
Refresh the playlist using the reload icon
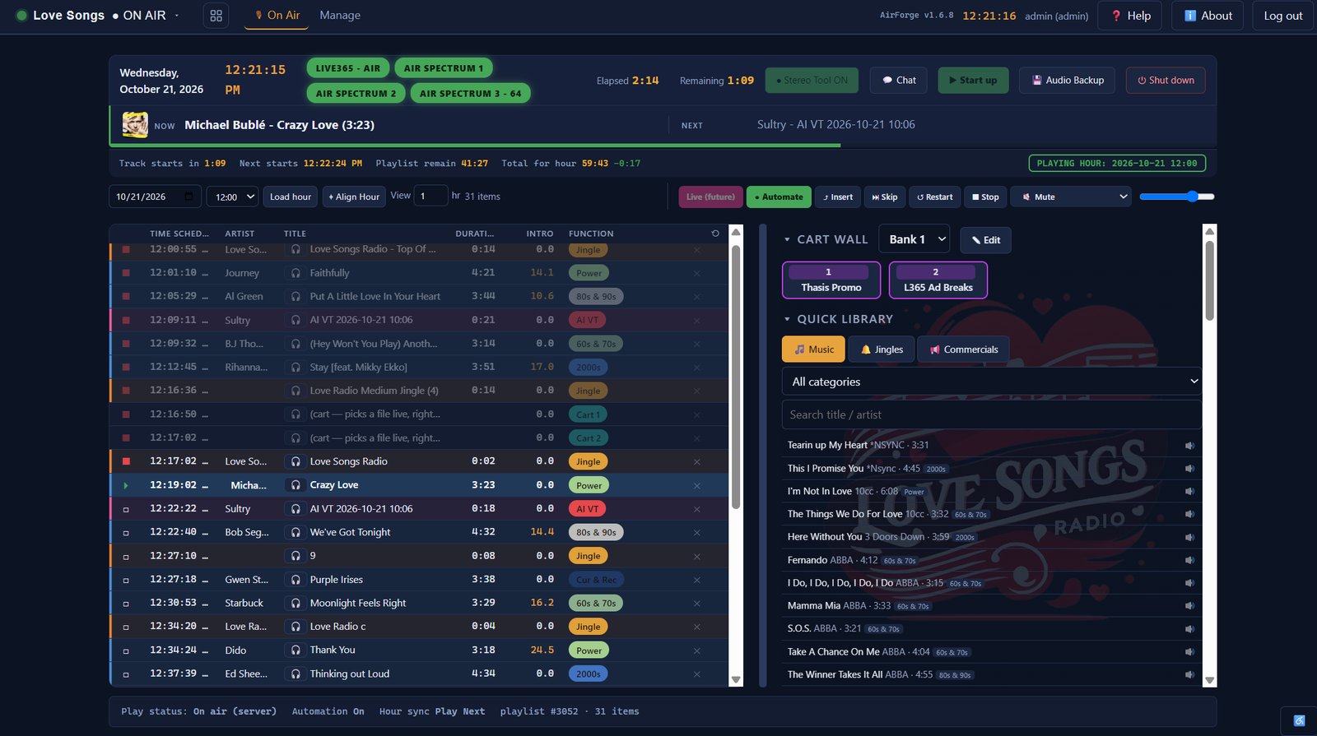coord(715,234)
